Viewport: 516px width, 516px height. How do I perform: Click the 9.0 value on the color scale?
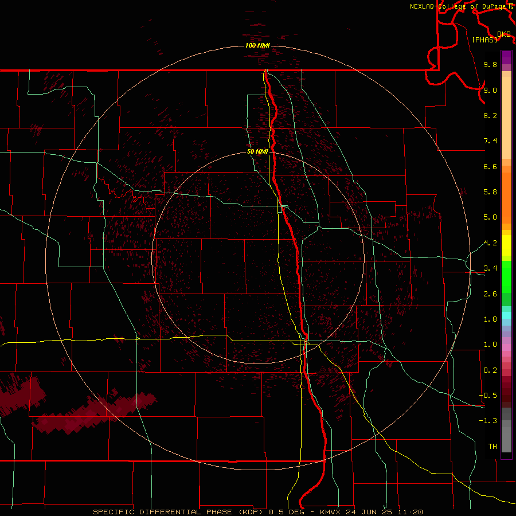point(490,90)
